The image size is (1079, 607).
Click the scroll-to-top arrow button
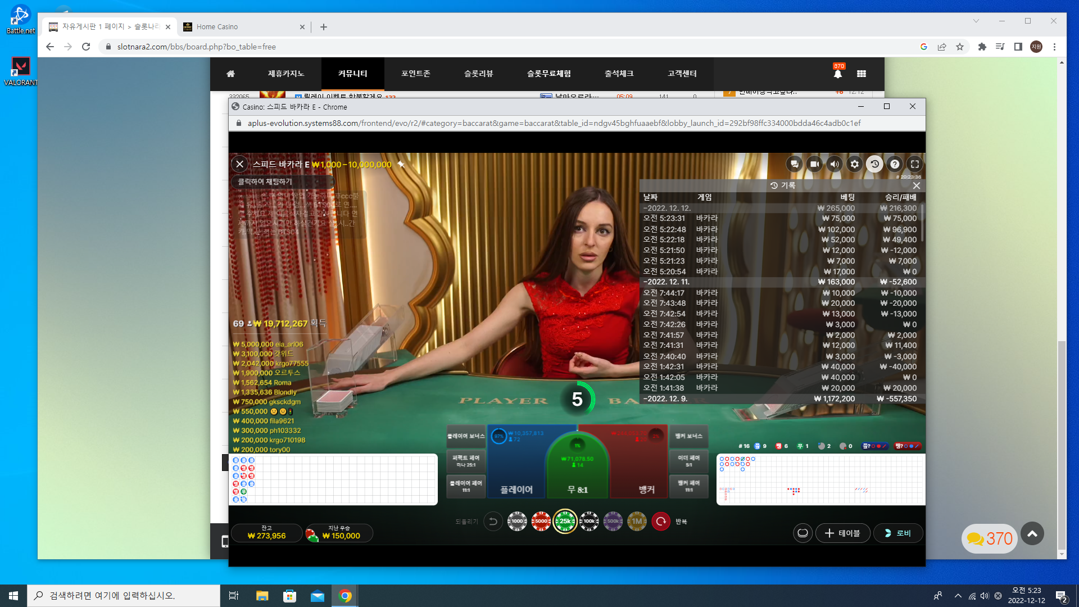[1032, 534]
